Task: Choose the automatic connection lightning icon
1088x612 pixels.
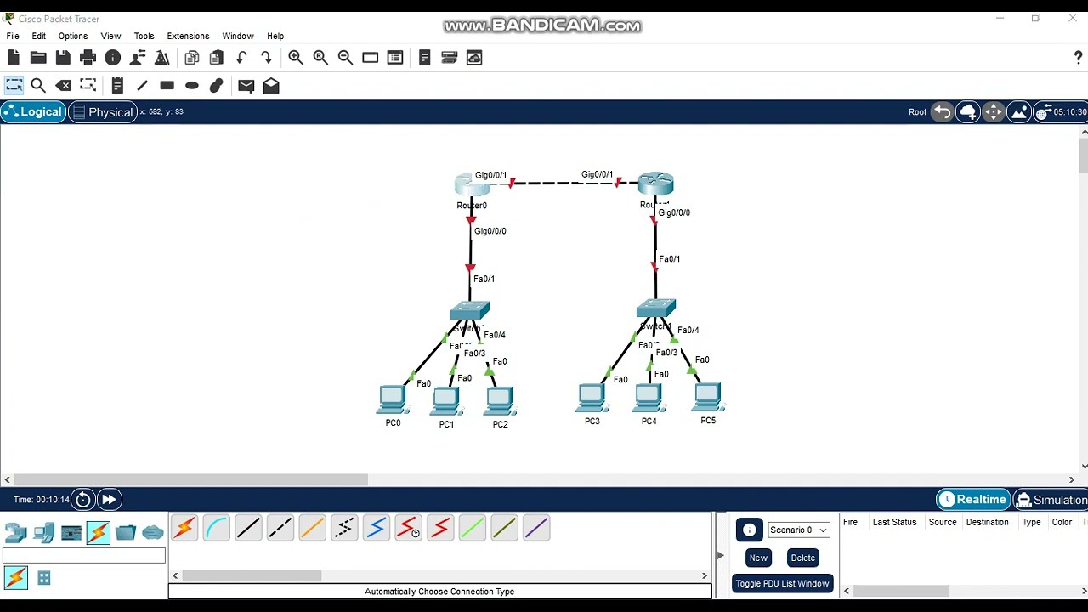Action: click(x=184, y=529)
